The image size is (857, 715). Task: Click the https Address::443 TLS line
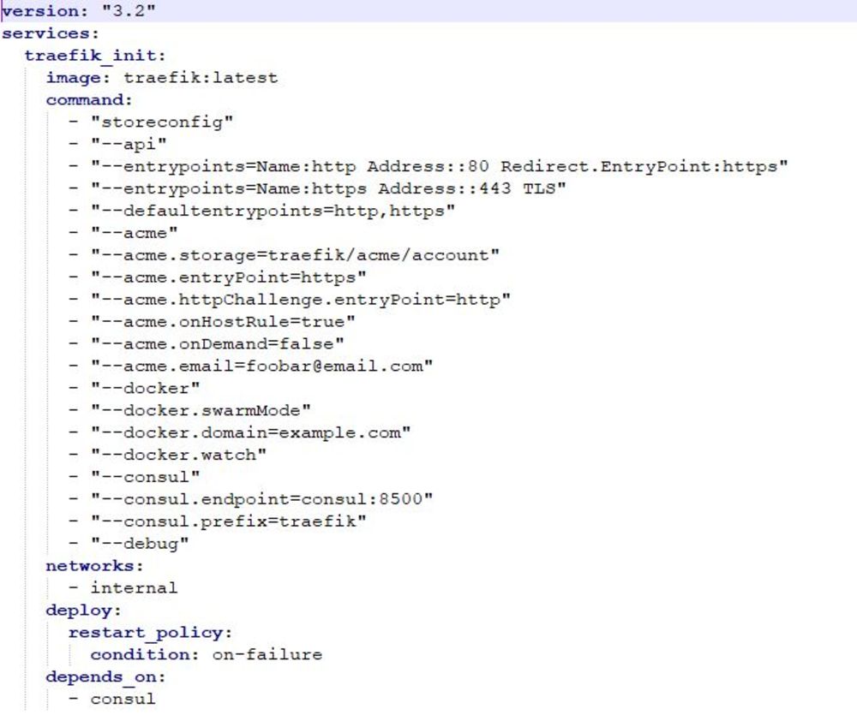click(328, 188)
